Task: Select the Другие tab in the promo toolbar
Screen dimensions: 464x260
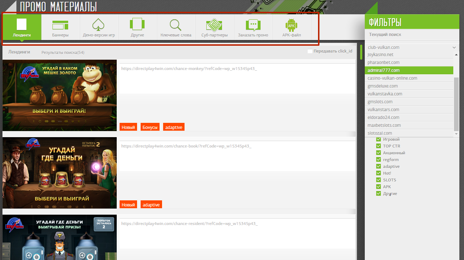Action: point(137,27)
